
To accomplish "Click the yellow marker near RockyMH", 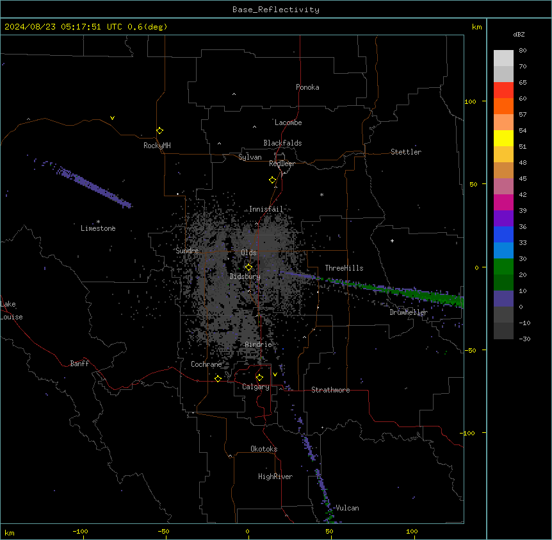I will click(160, 131).
